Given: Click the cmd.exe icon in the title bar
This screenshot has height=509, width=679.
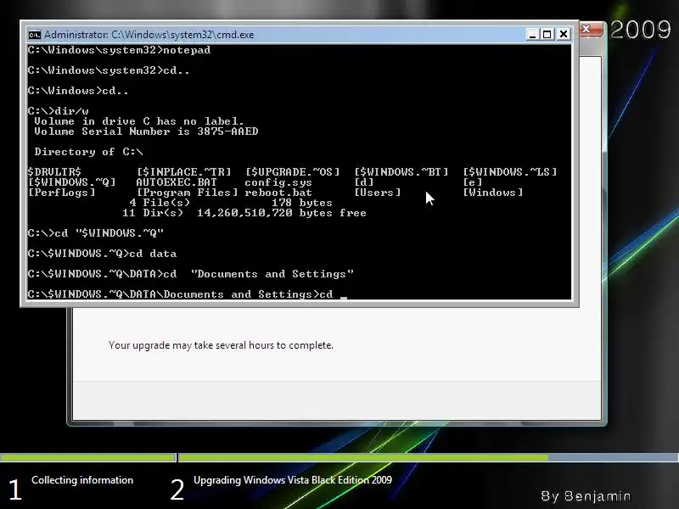Looking at the screenshot, I should click(x=34, y=35).
